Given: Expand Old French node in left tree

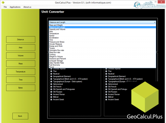Looking at the screenshot, I should [x=51, y=87].
